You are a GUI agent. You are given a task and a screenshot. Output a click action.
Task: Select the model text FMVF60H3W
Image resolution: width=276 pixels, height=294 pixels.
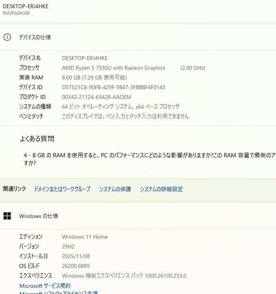(x=16, y=13)
